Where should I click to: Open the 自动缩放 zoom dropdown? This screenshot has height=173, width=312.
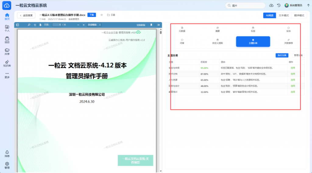click(94, 25)
